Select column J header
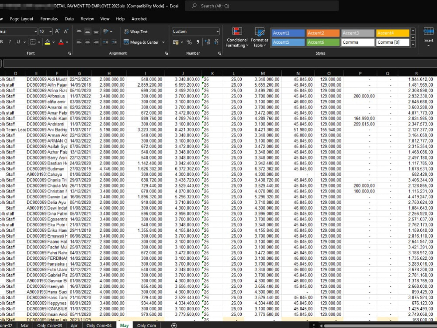 pyautogui.click(x=183, y=73)
